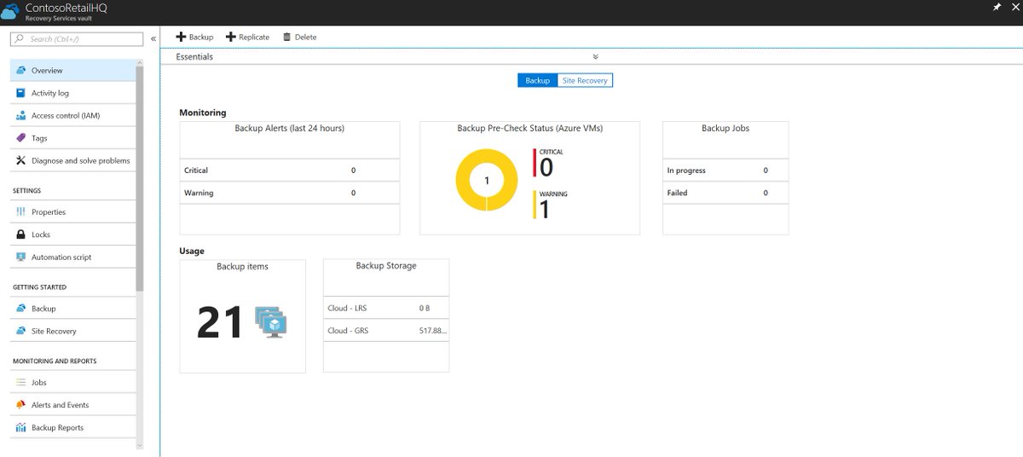Screen dimensions: 1023x457
Task: Open the Backup Pre-Check Status tile title
Action: click(529, 129)
